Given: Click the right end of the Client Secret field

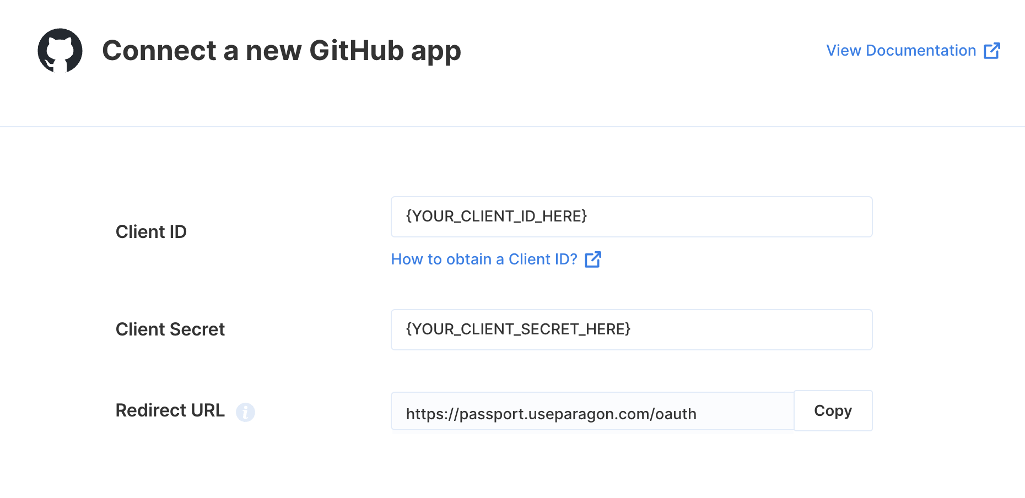Looking at the screenshot, I should 854,330.
